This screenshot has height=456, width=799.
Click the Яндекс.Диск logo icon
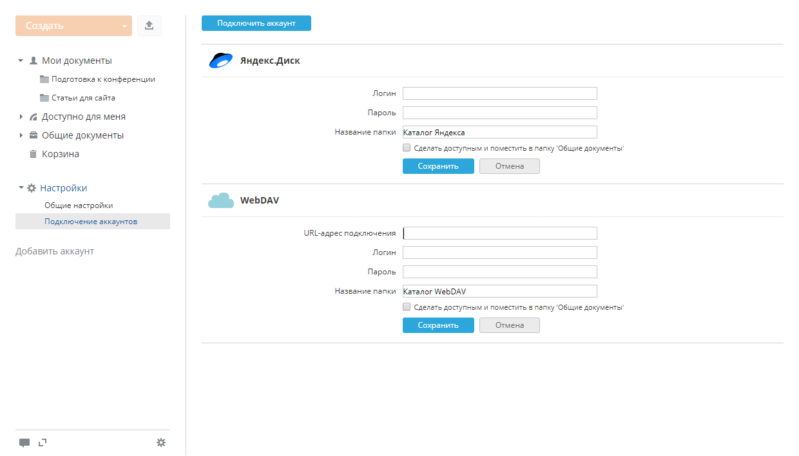point(220,61)
